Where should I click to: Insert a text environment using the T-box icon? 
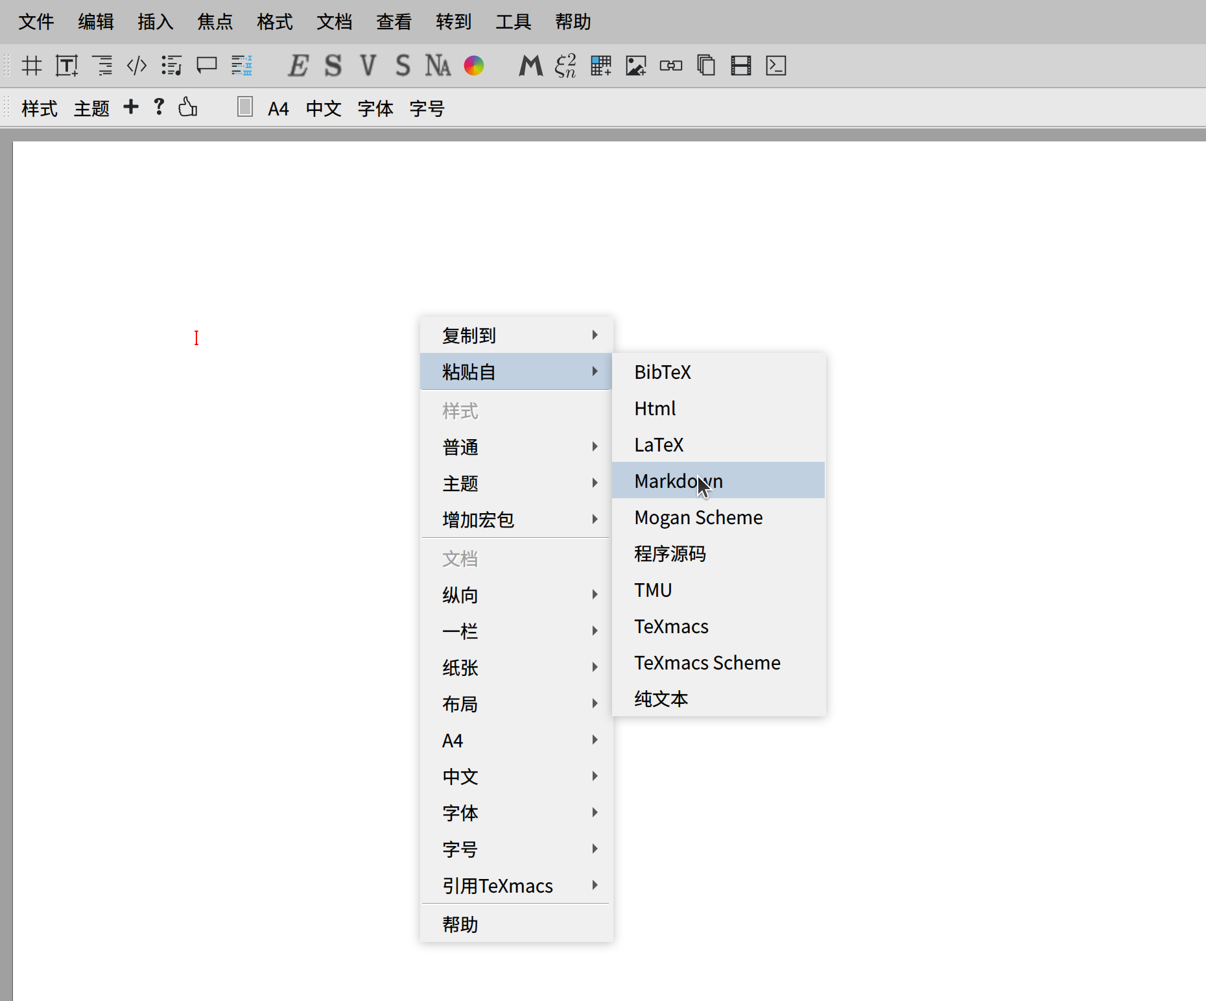tap(67, 66)
